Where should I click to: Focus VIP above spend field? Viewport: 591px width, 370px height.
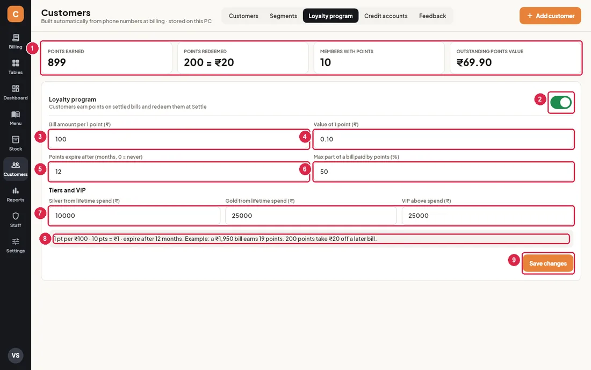pos(488,215)
